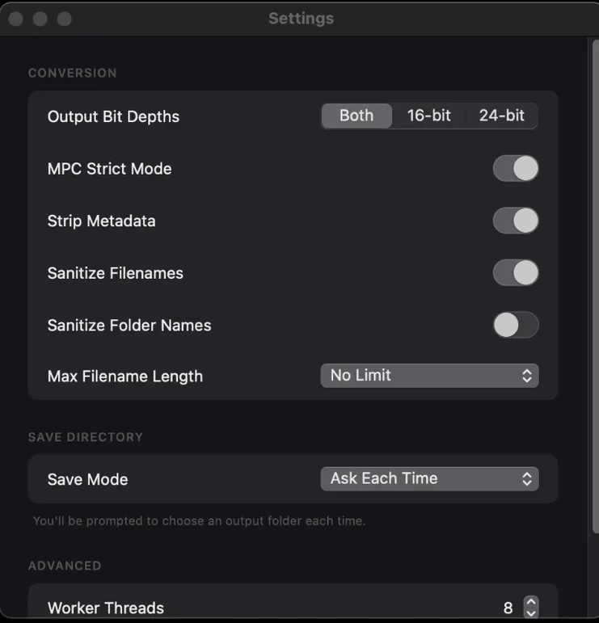Viewport: 599px width, 623px height.
Task: Enable Sanitize Folder Names switch
Action: coord(516,325)
